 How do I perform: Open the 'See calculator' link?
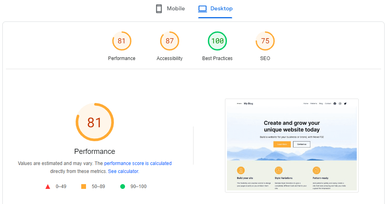pos(123,171)
